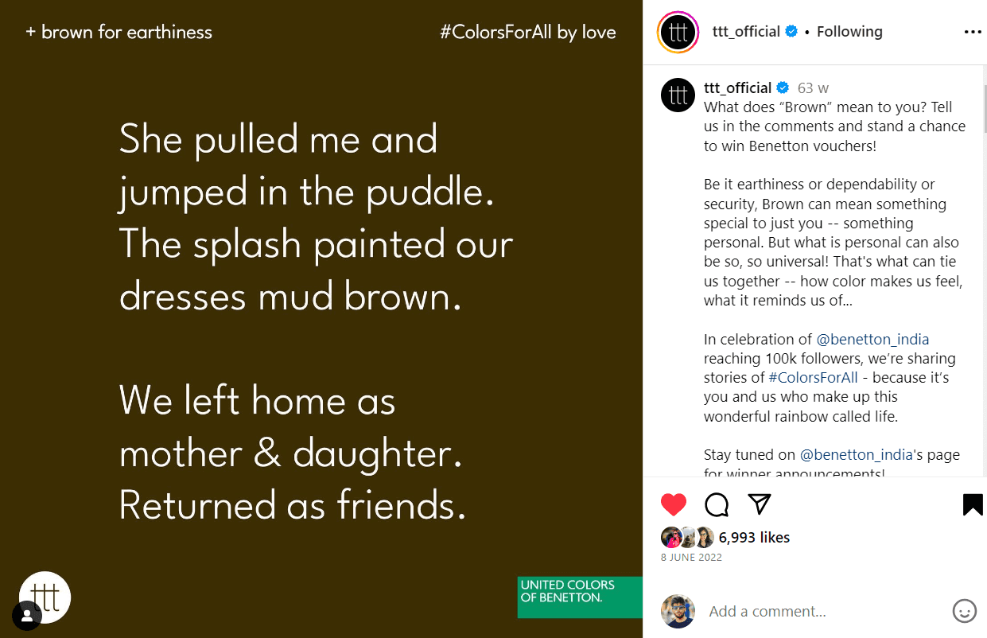987x638 pixels.
Task: View the 6,993 likes list
Action: coord(754,538)
